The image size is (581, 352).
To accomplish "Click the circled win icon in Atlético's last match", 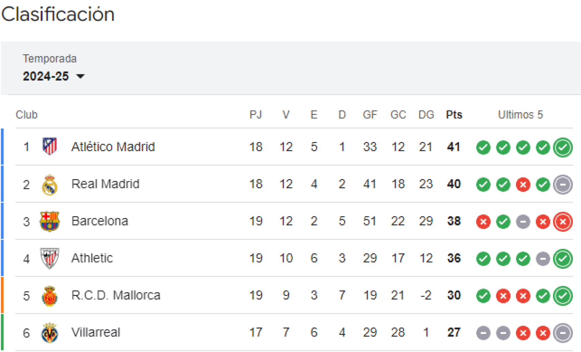I will coord(563,147).
